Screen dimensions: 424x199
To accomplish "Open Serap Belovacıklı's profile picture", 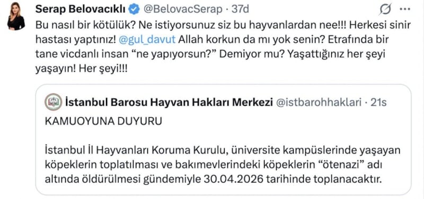I will 16,16.
